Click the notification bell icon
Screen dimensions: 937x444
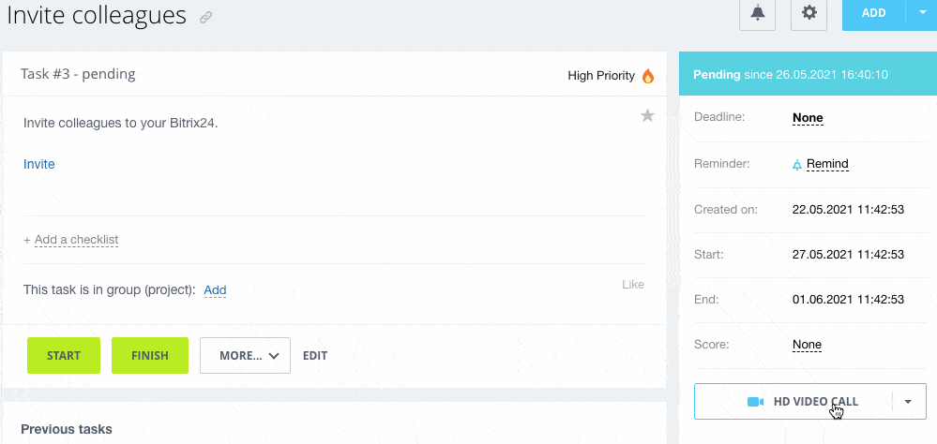pos(757,13)
